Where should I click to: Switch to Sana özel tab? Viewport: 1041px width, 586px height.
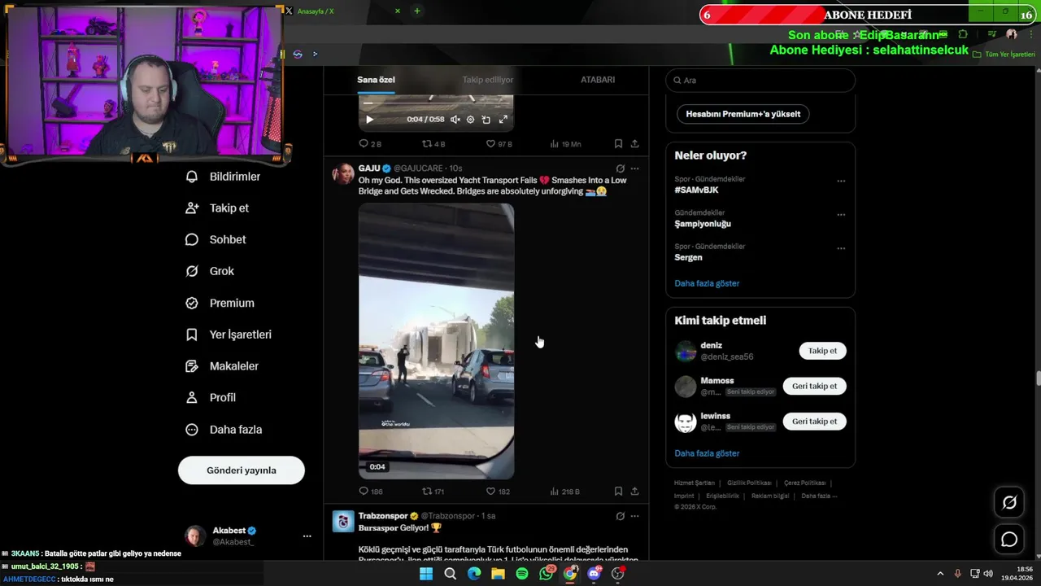pos(376,80)
